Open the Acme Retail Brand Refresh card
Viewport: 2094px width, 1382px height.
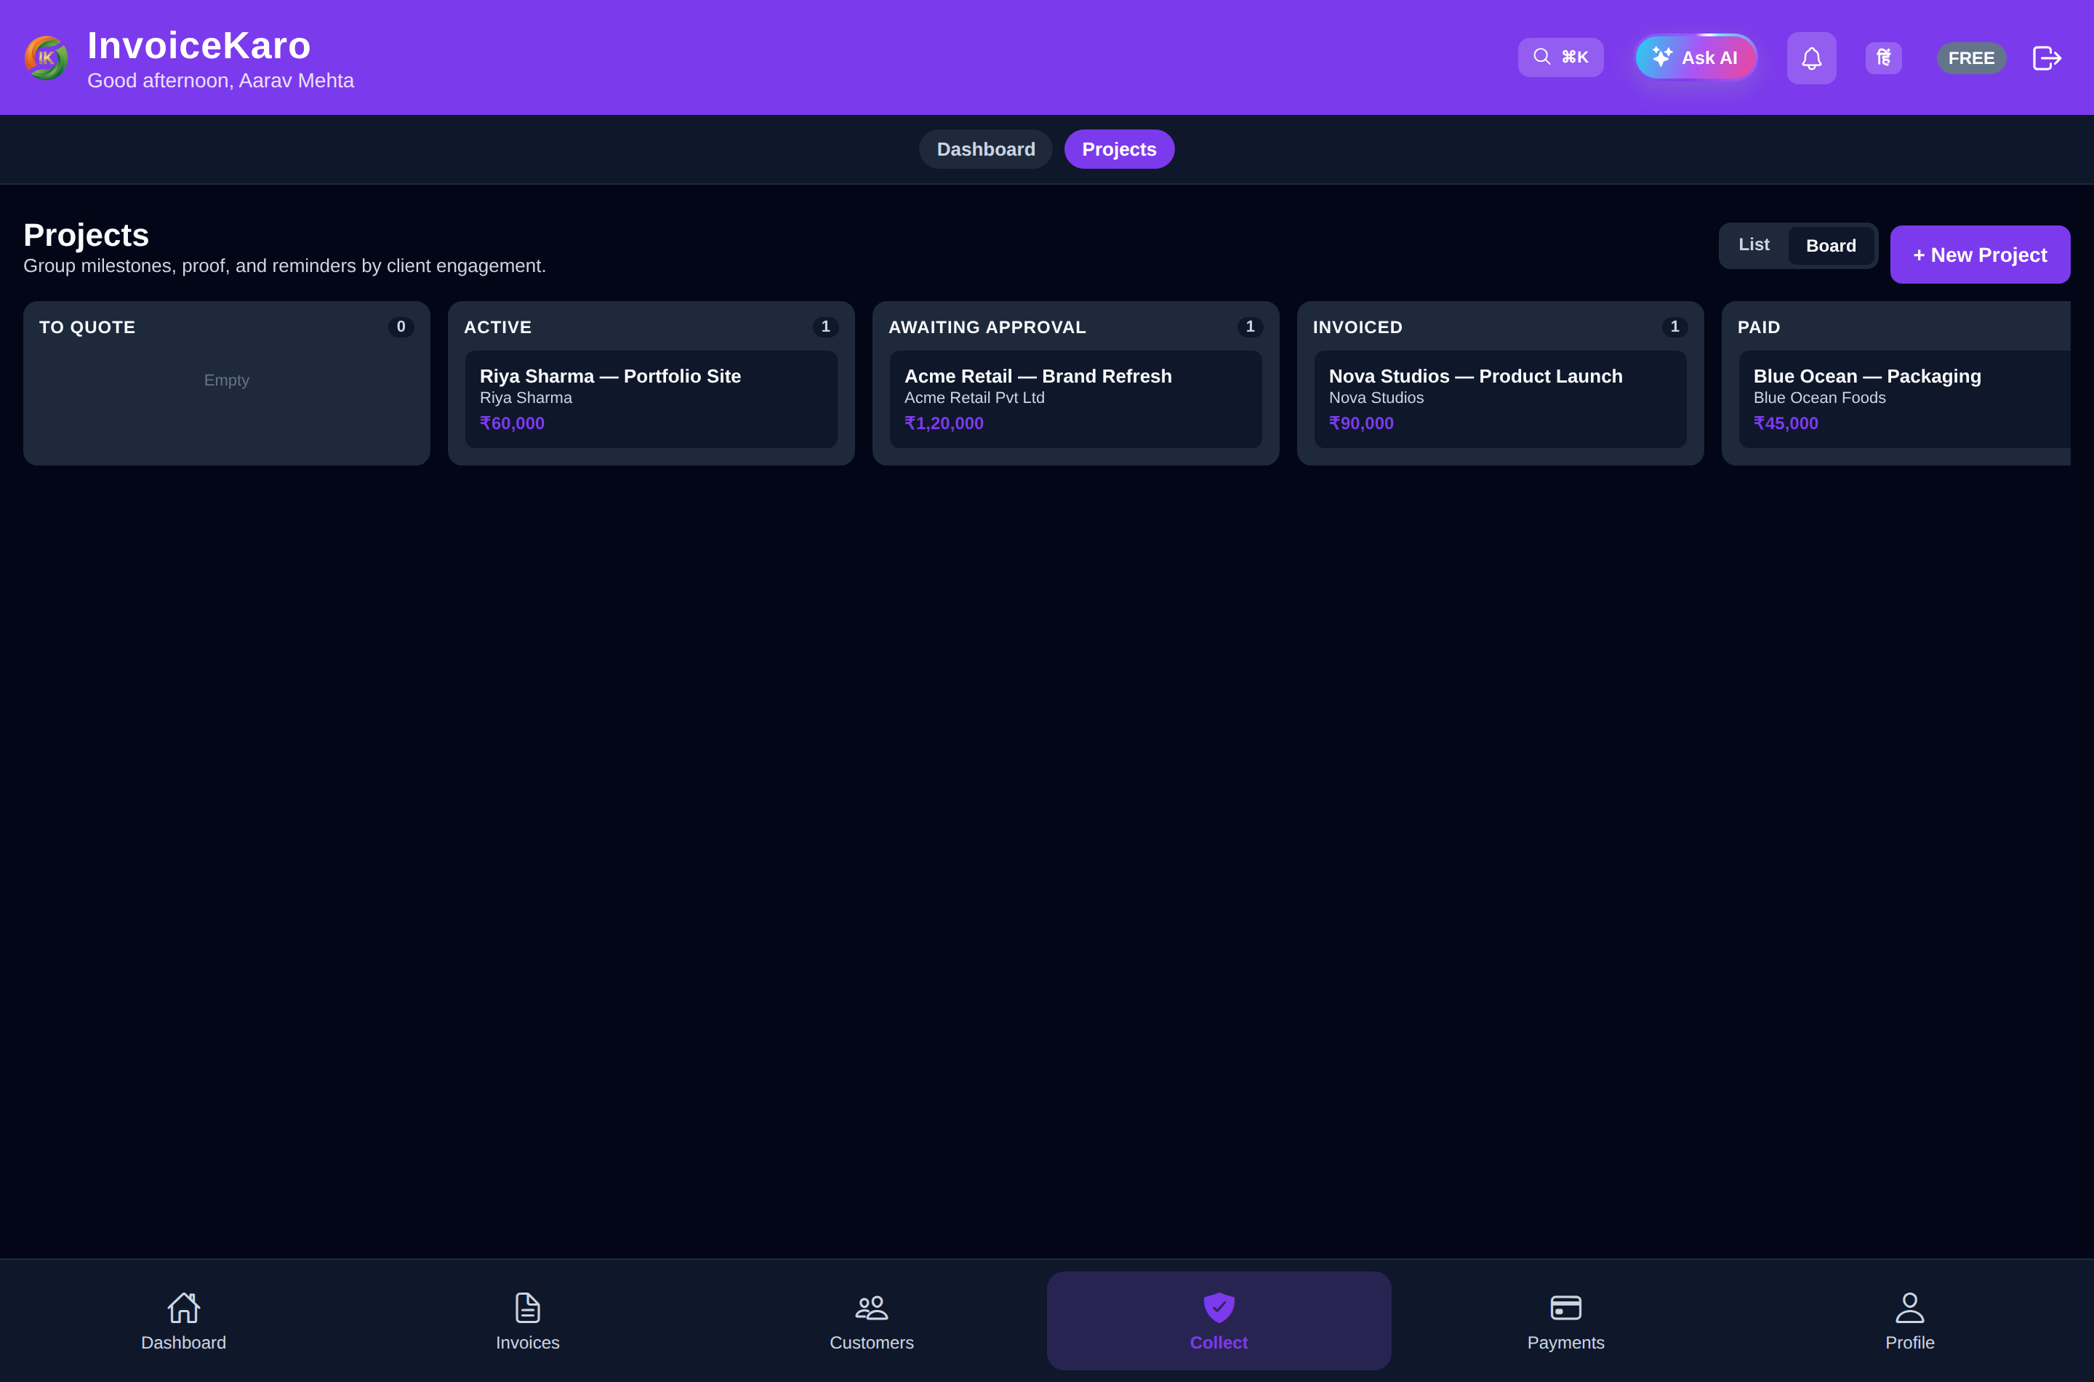1075,399
